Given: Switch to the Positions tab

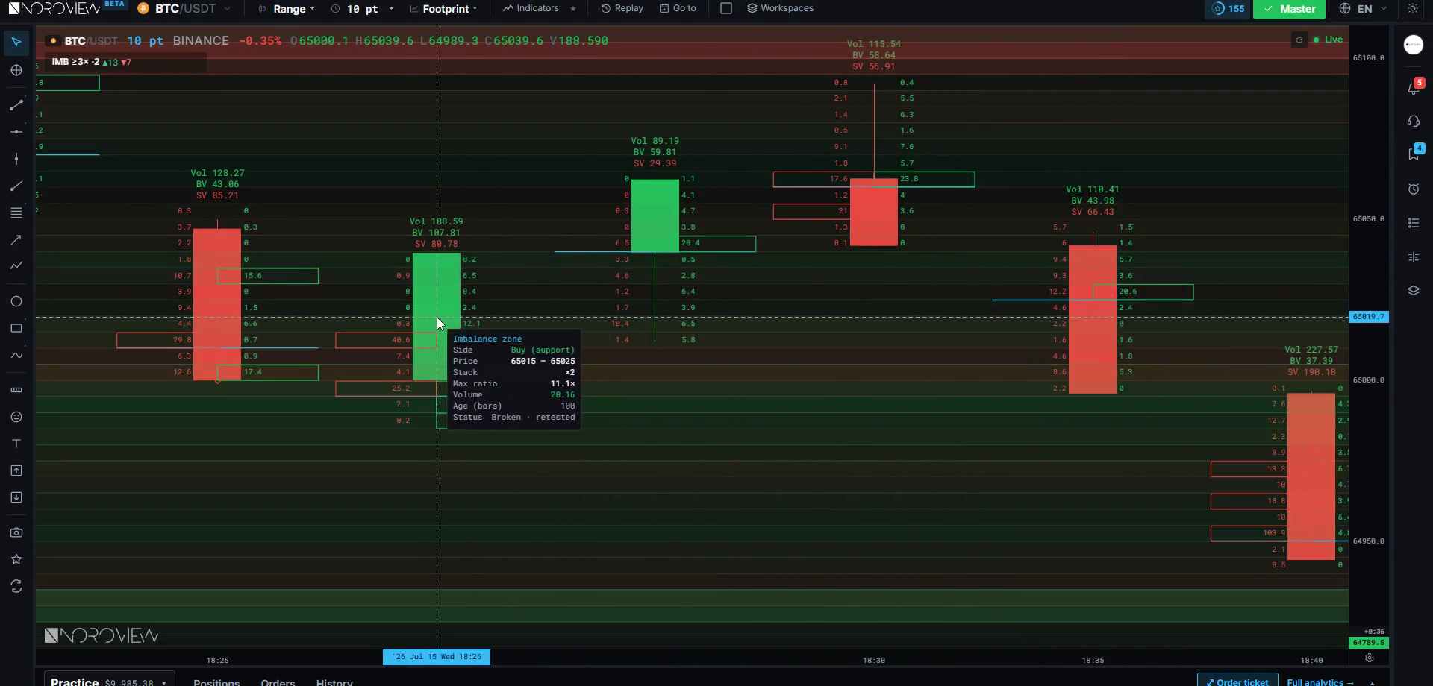Looking at the screenshot, I should pyautogui.click(x=216, y=682).
